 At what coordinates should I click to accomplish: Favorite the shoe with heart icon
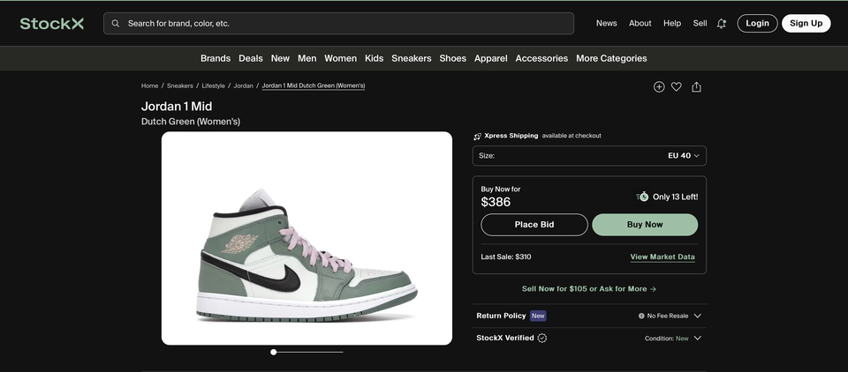(x=676, y=87)
